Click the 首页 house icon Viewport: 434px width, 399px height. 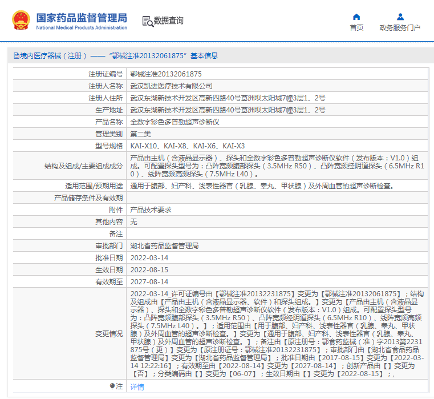point(356,17)
